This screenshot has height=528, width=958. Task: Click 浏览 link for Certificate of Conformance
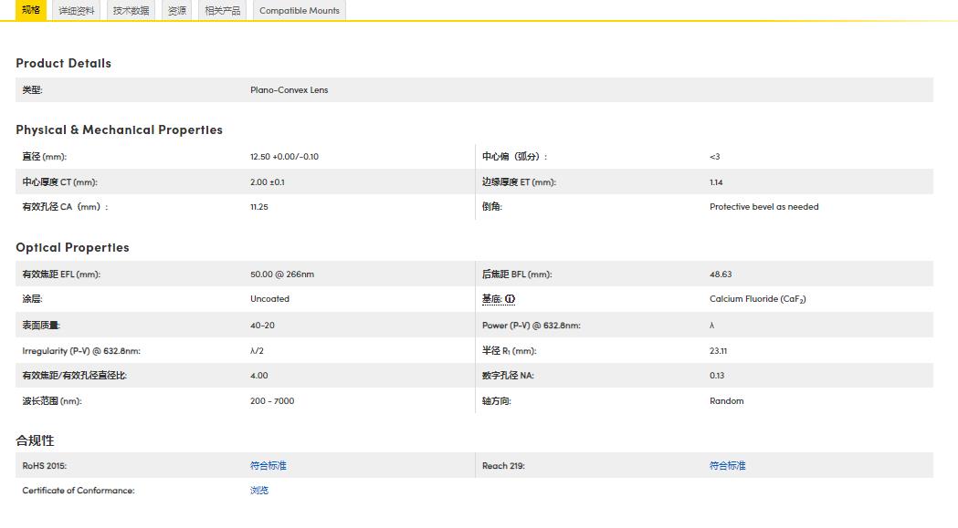259,491
